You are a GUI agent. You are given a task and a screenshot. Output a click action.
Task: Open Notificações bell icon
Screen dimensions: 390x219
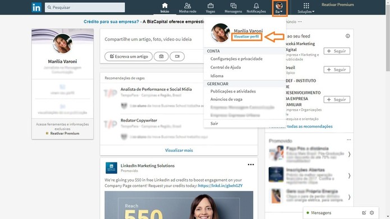click(x=256, y=6)
